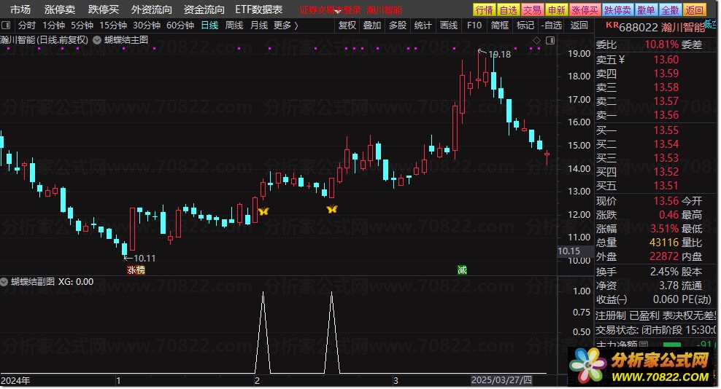Click the 涨幅 value 3.51%
Viewport: 721px width, 389px height.
click(x=664, y=229)
